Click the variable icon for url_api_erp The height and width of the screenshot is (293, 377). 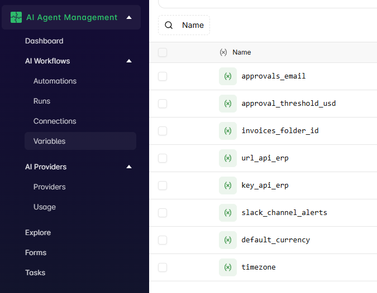click(x=228, y=158)
